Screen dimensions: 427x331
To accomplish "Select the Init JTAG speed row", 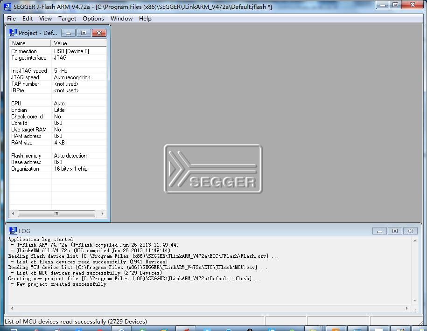I will (x=58, y=71).
